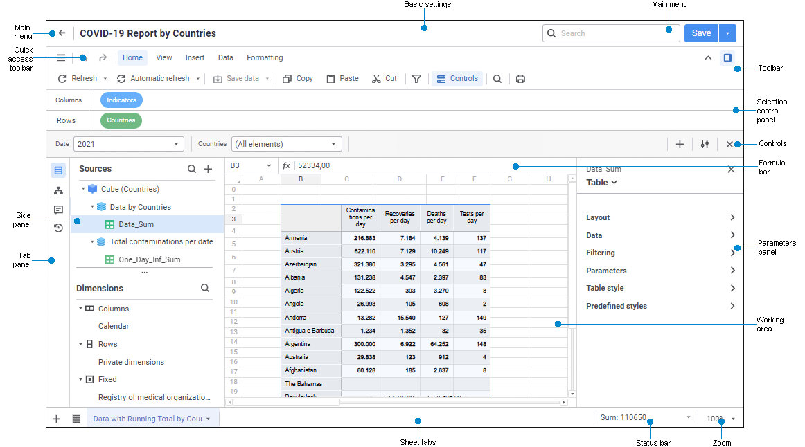Open the Insert ribbon tab
Image resolution: width=805 pixels, height=447 pixels.
tap(195, 58)
